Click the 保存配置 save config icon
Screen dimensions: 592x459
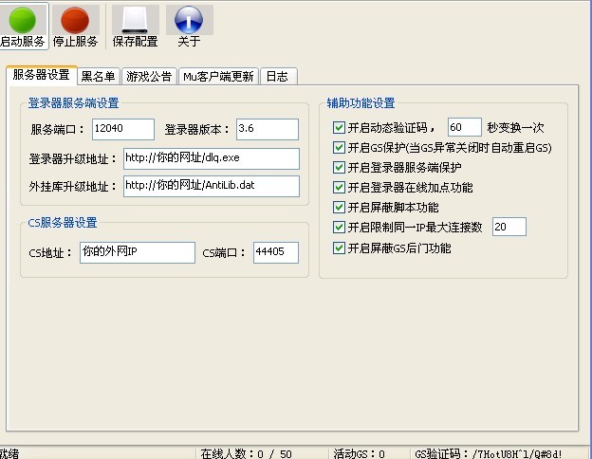click(136, 20)
